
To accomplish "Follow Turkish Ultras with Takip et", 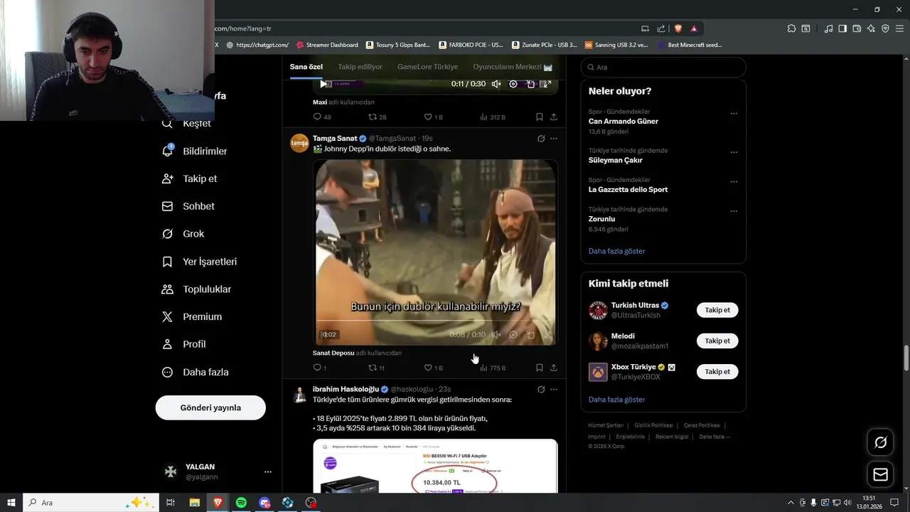I will [717, 310].
